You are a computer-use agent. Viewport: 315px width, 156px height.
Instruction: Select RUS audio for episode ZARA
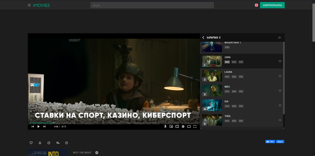227,62
